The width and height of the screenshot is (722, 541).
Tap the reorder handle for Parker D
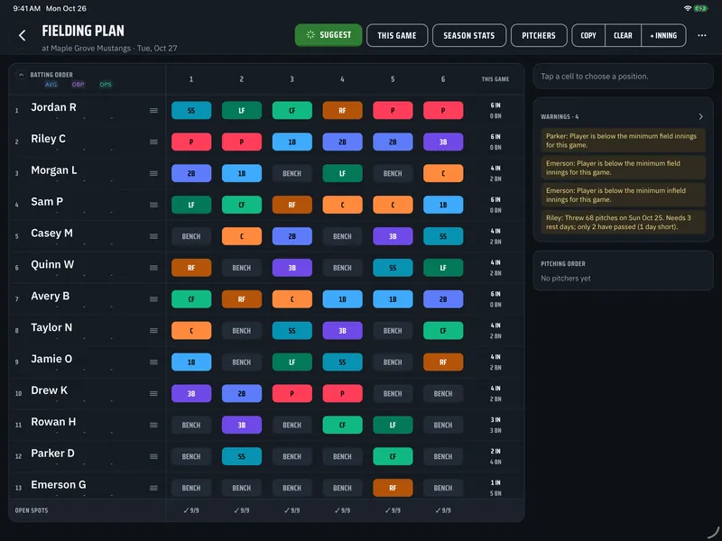coord(153,456)
